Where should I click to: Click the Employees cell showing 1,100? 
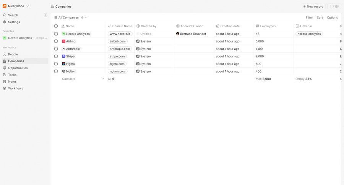coord(274,49)
